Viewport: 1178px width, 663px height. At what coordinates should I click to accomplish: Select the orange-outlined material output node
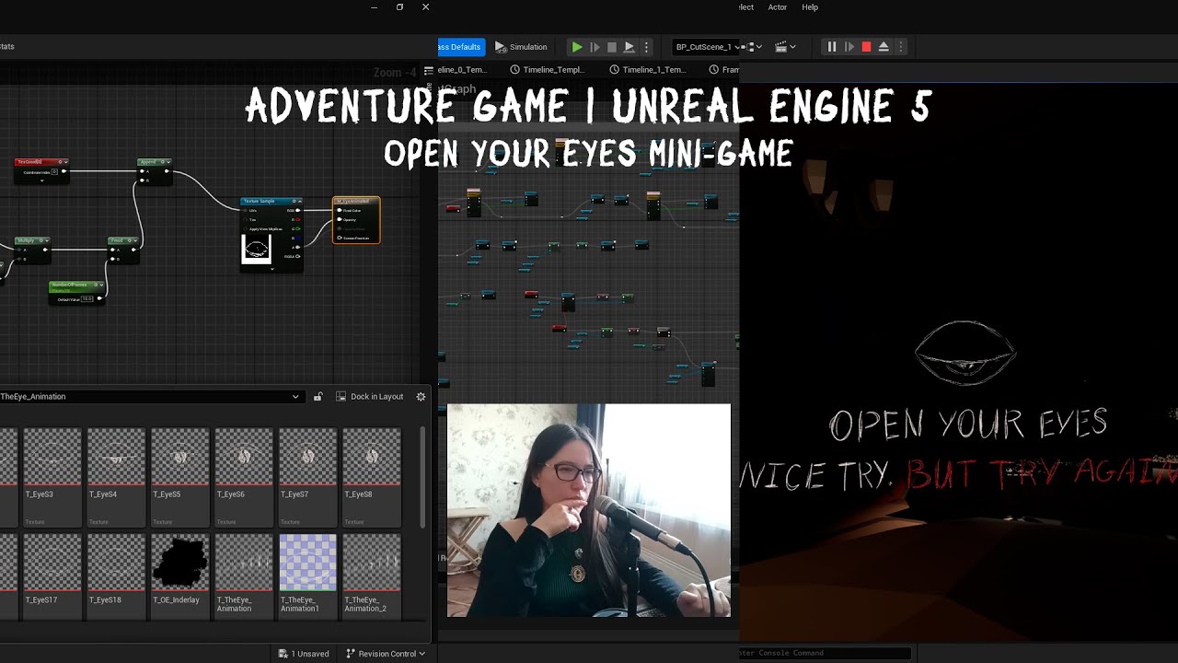(356, 220)
